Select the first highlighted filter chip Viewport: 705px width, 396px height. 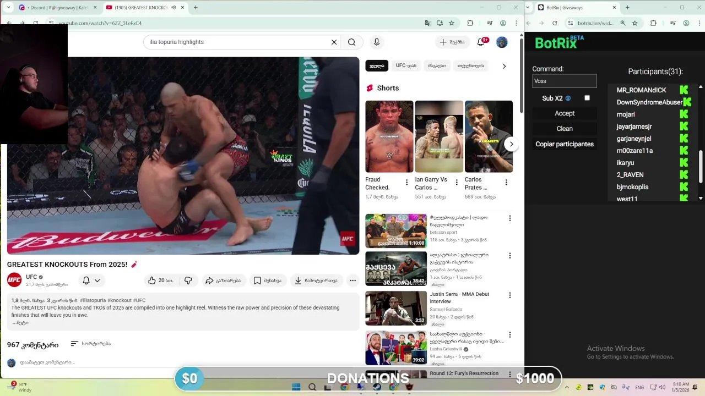pos(377,66)
